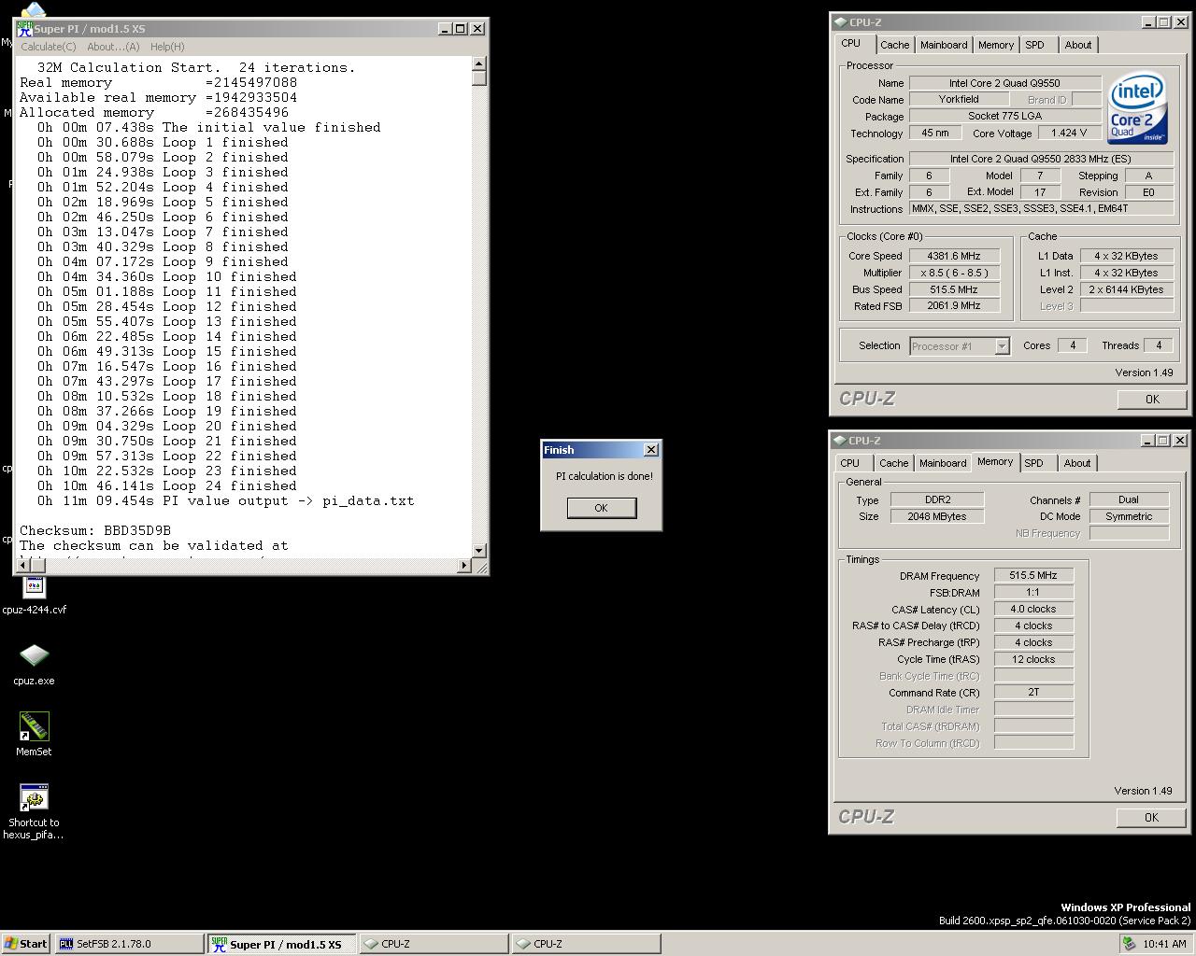Click Super PI / mod1.5 XS taskbar button
This screenshot has height=956, width=1196.
pos(281,944)
